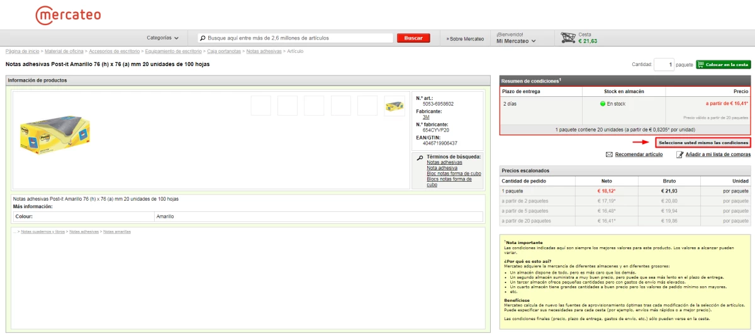Open Sobre Mercateo menu item

pos(465,39)
